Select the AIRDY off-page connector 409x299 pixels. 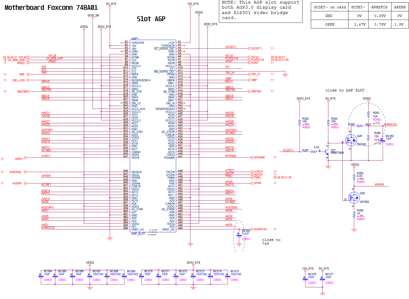coord(21,159)
